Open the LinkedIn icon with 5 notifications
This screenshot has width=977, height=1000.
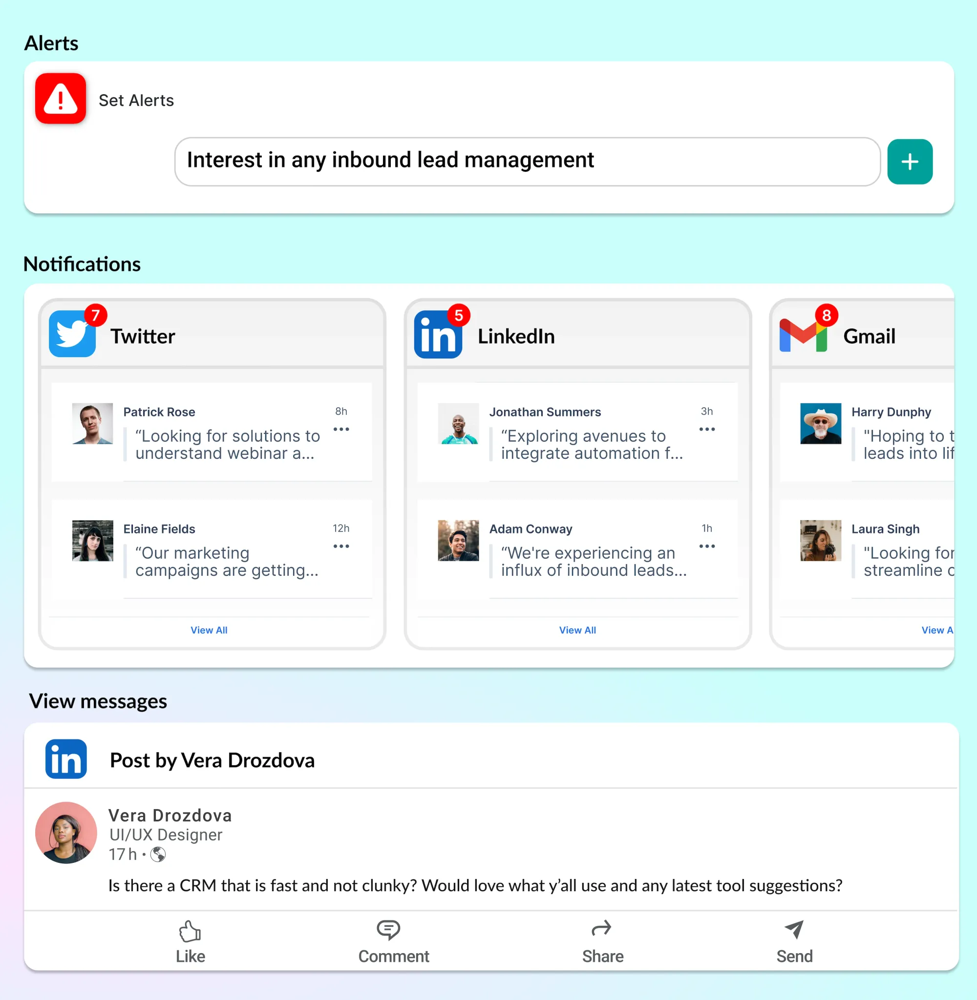438,335
